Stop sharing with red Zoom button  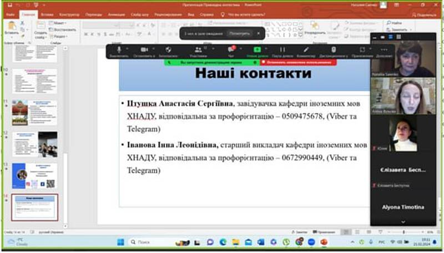point(299,62)
